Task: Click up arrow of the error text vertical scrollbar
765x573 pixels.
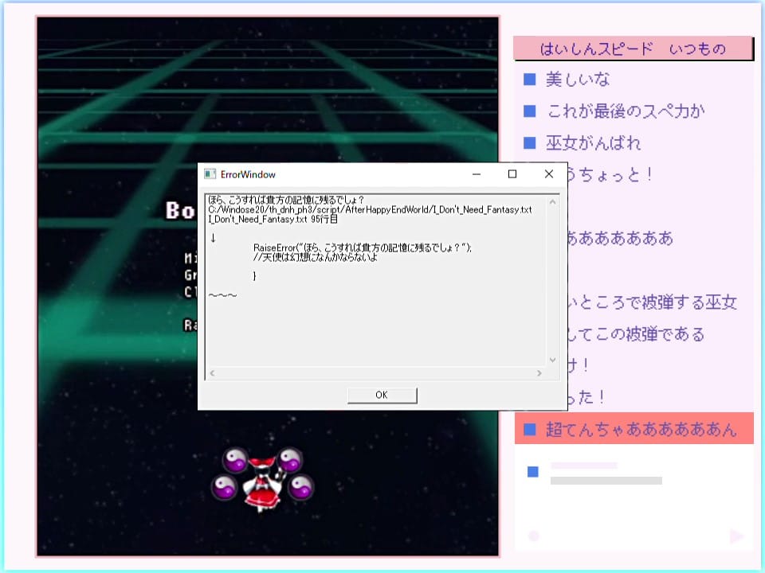Action: click(x=551, y=199)
